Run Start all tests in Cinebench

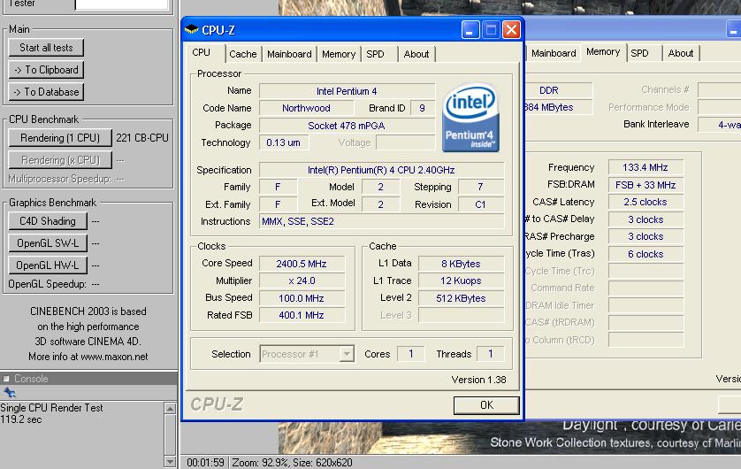point(46,48)
